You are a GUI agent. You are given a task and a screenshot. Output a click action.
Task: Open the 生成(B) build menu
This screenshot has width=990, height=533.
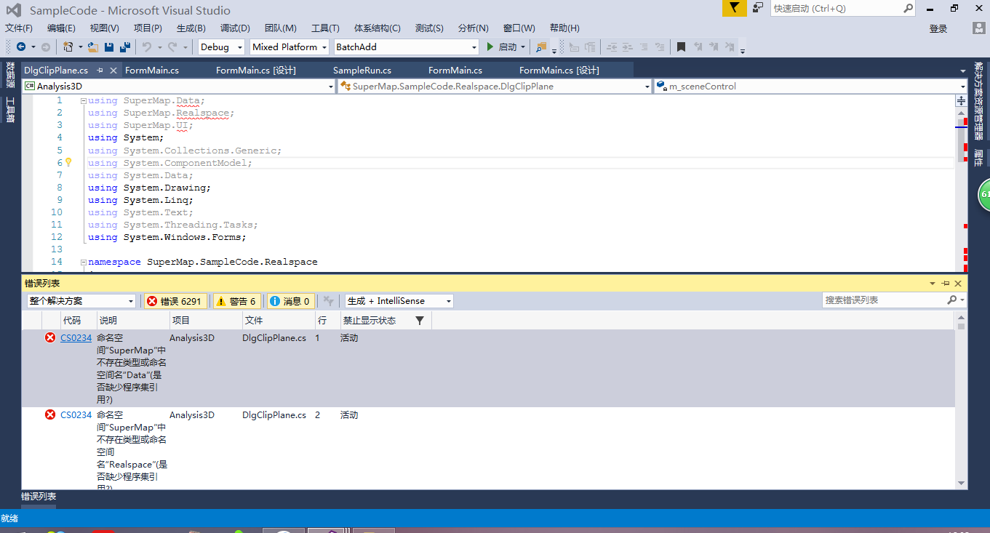191,28
